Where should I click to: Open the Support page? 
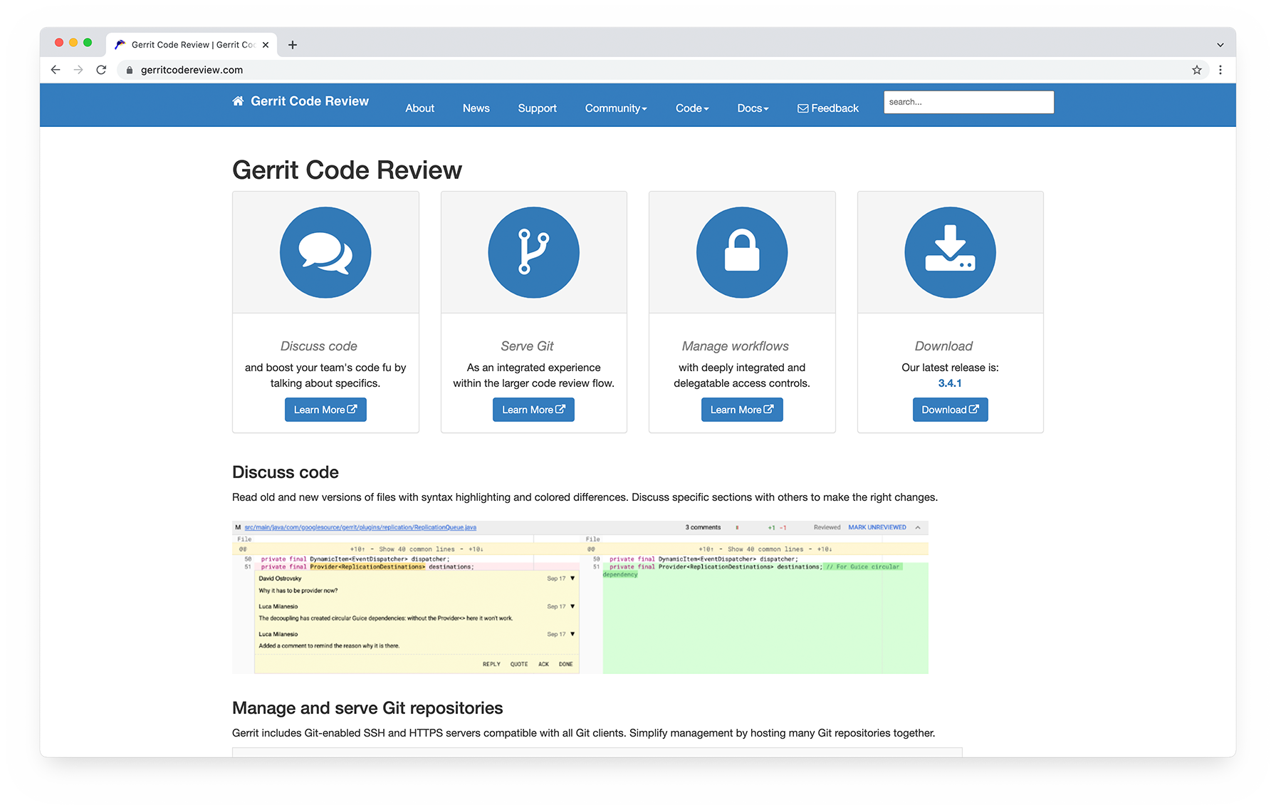537,108
